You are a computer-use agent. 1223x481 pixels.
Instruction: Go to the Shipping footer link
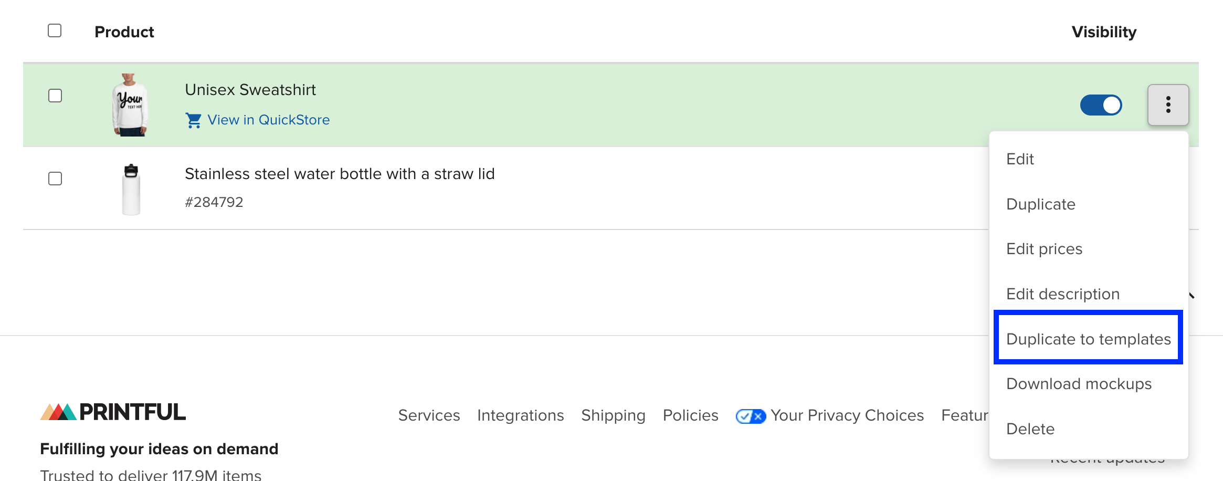point(613,415)
